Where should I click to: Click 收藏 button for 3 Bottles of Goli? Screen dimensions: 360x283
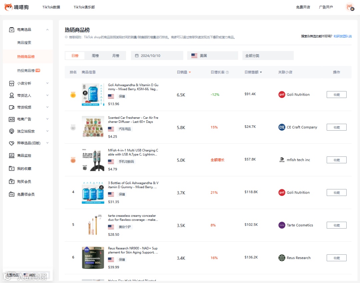point(337,193)
